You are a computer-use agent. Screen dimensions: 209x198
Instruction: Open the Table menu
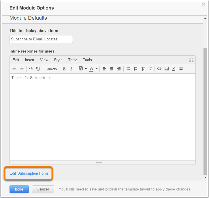point(73,60)
